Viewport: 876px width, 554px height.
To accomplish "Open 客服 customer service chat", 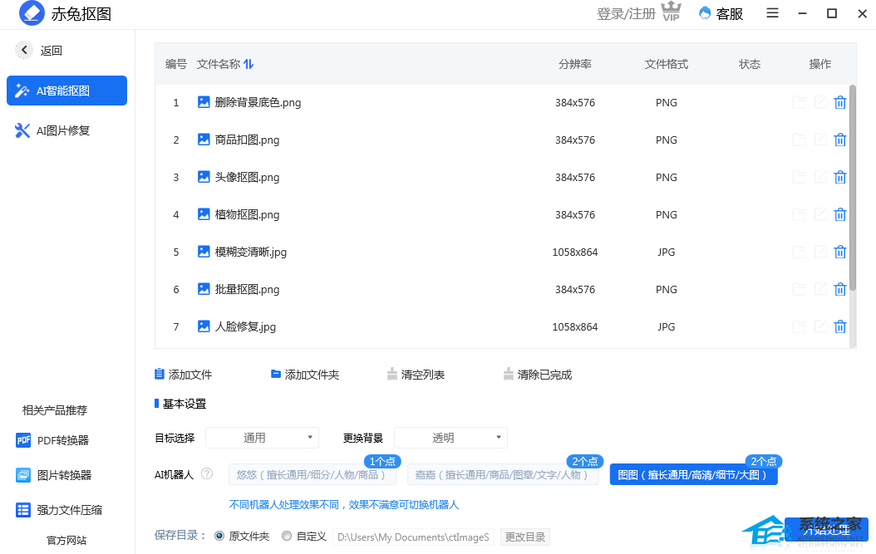I will click(721, 13).
